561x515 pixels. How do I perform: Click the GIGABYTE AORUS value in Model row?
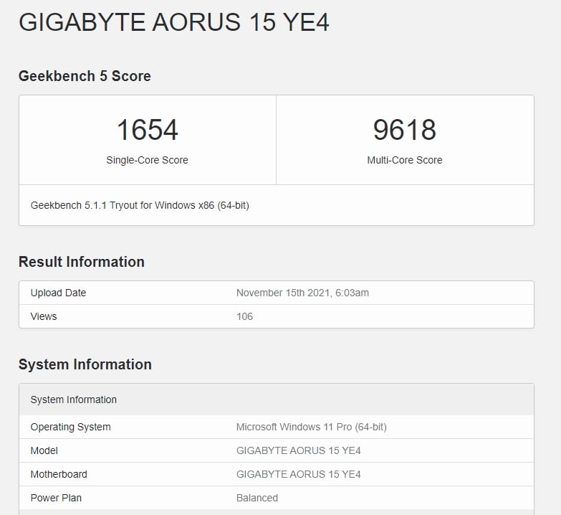[298, 450]
